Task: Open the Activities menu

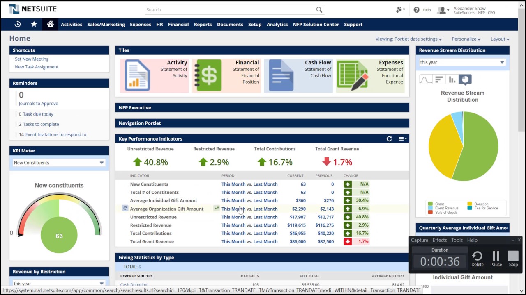Action: click(72, 24)
